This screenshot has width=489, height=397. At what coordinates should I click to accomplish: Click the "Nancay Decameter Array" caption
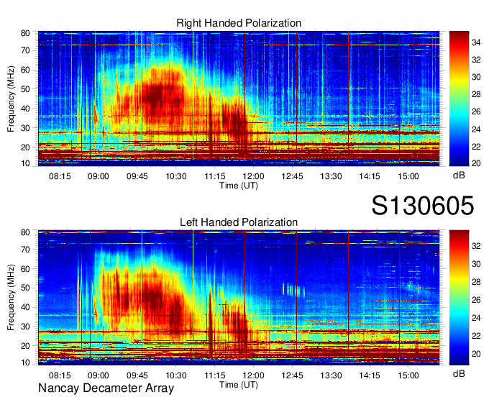tap(106, 388)
